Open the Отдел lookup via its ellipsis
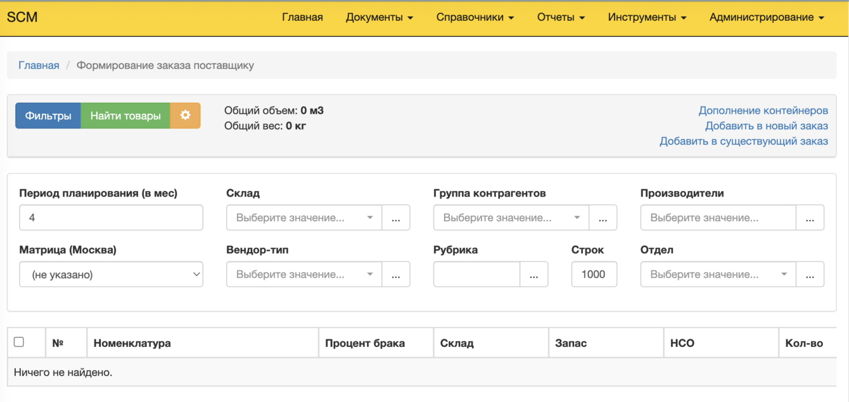The image size is (849, 402). coord(810,274)
